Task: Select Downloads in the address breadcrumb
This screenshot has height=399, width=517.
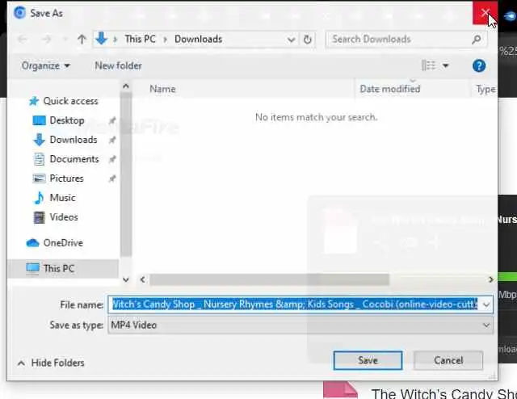Action: coord(198,39)
